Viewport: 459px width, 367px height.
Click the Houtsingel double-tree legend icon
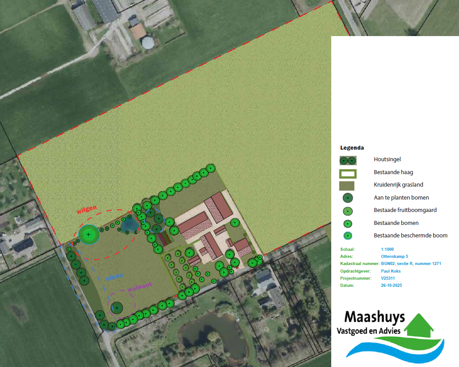click(x=348, y=160)
